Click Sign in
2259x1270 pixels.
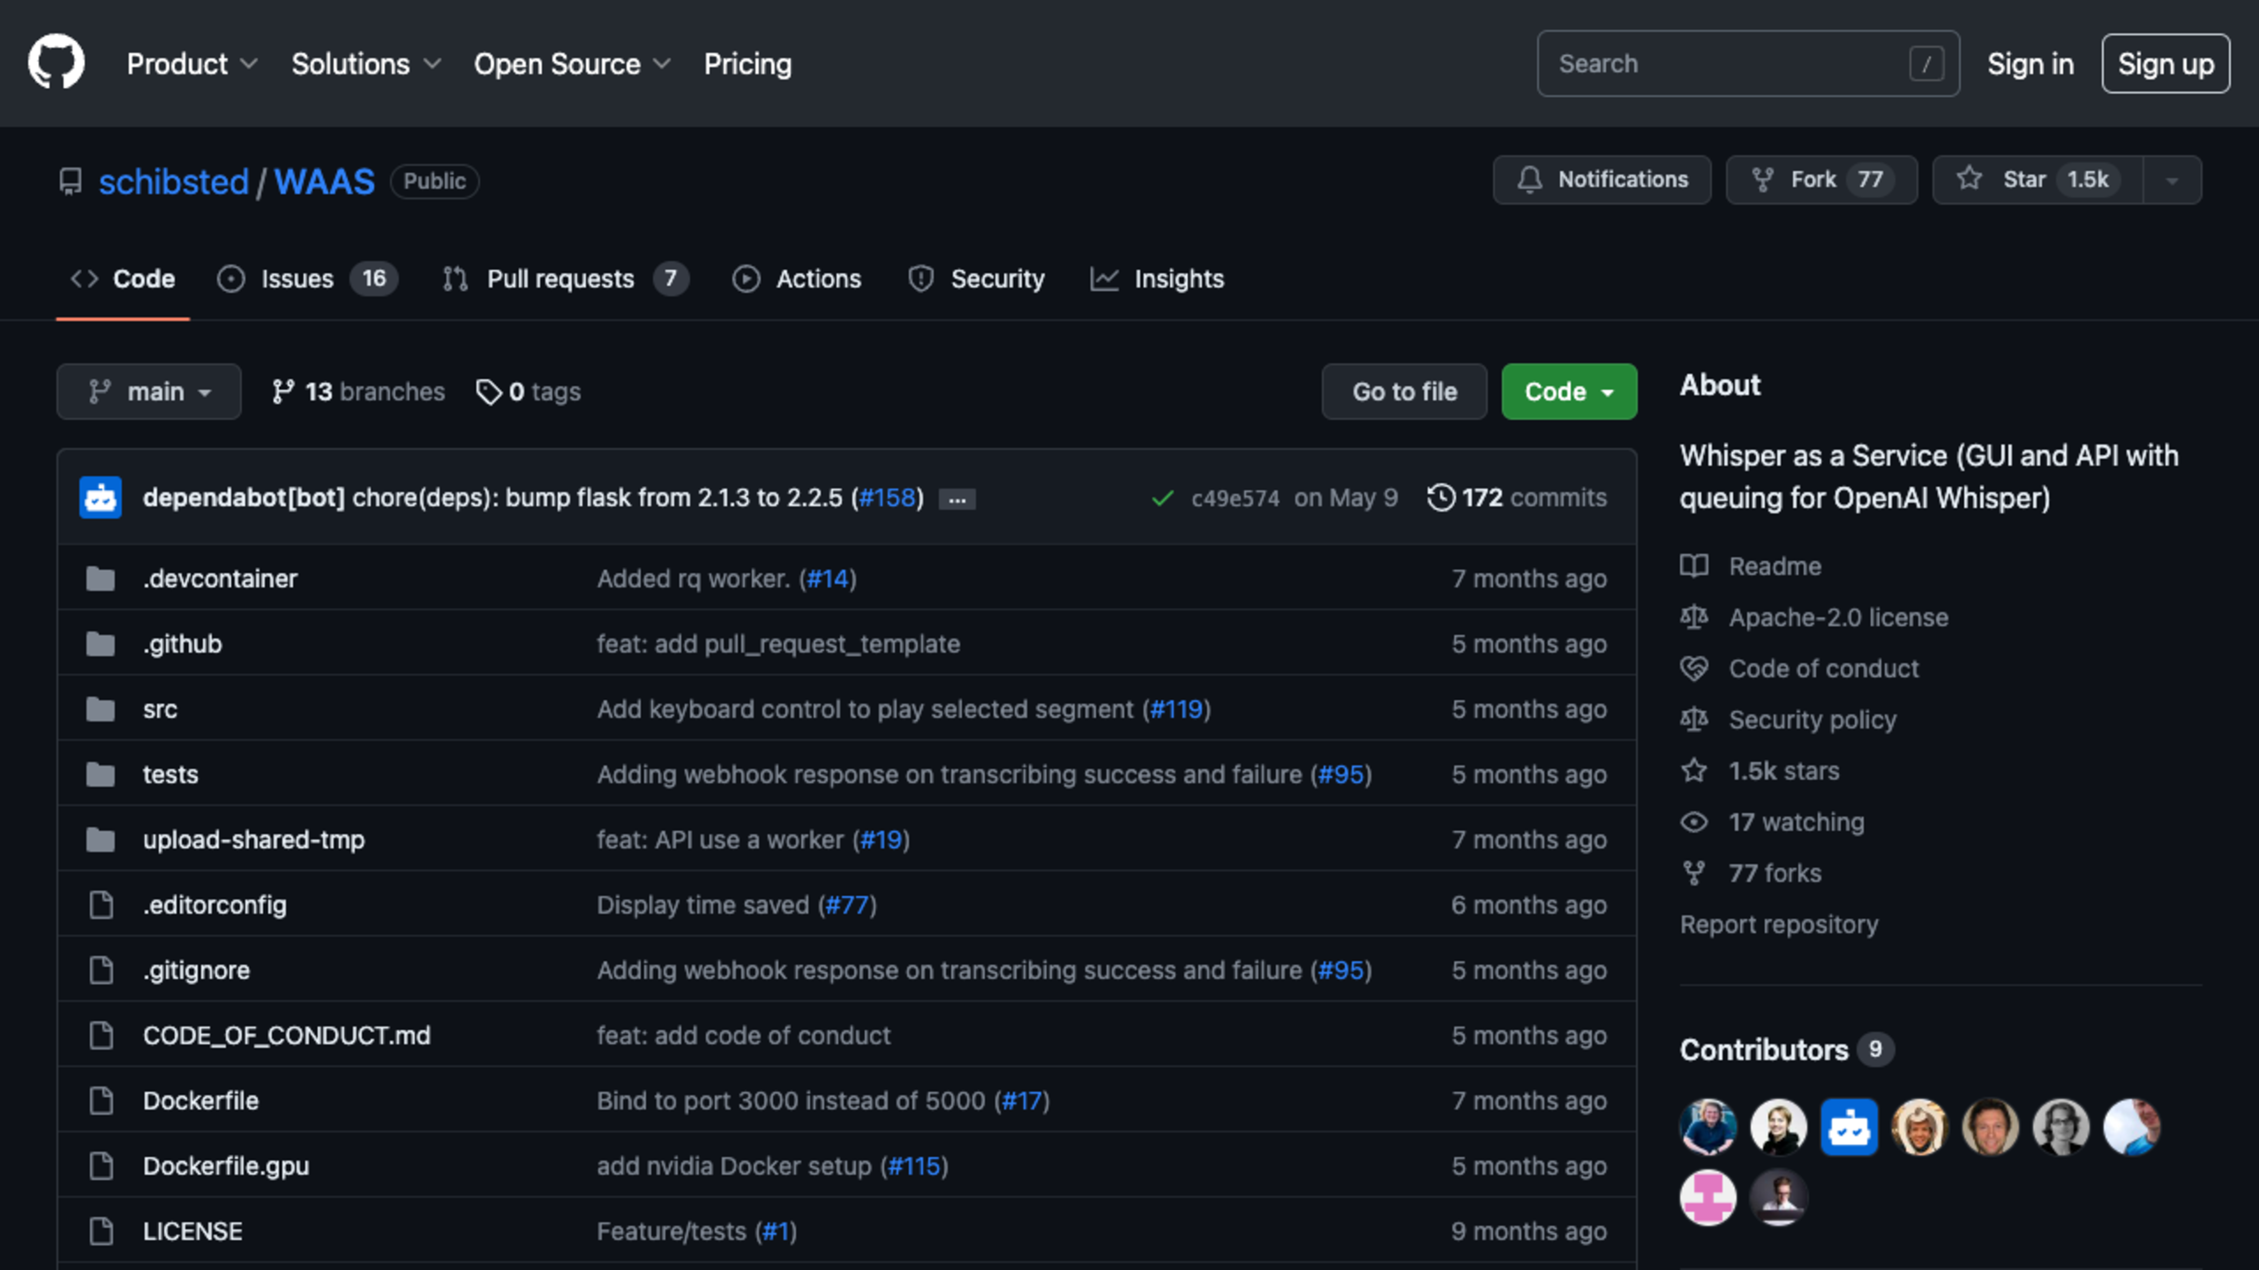tap(2030, 64)
